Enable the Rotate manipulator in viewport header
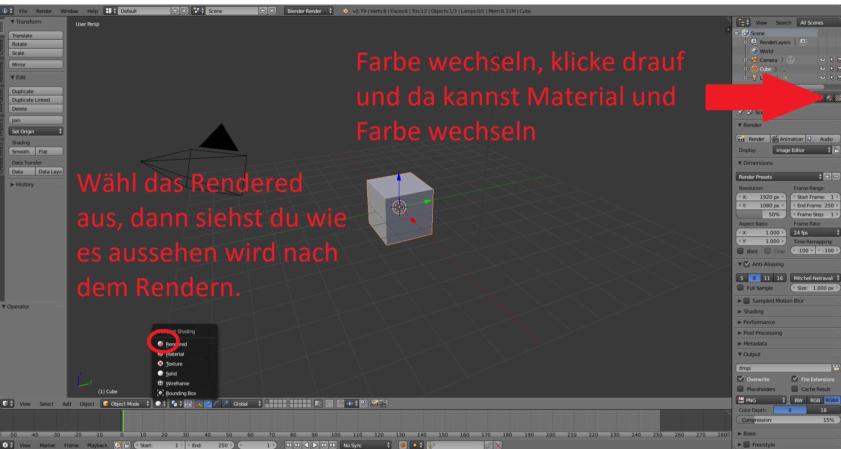Viewport: 841px width, 449px height. (x=217, y=404)
